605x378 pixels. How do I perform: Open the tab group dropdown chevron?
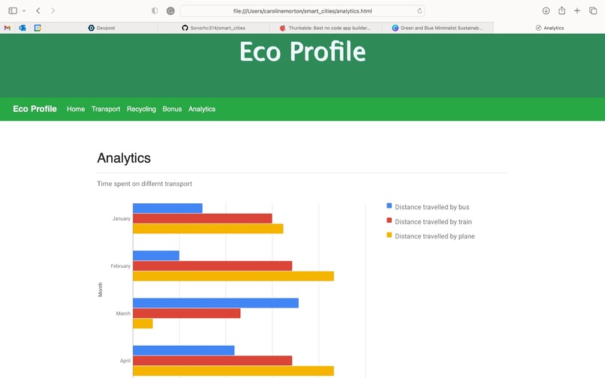24,10
